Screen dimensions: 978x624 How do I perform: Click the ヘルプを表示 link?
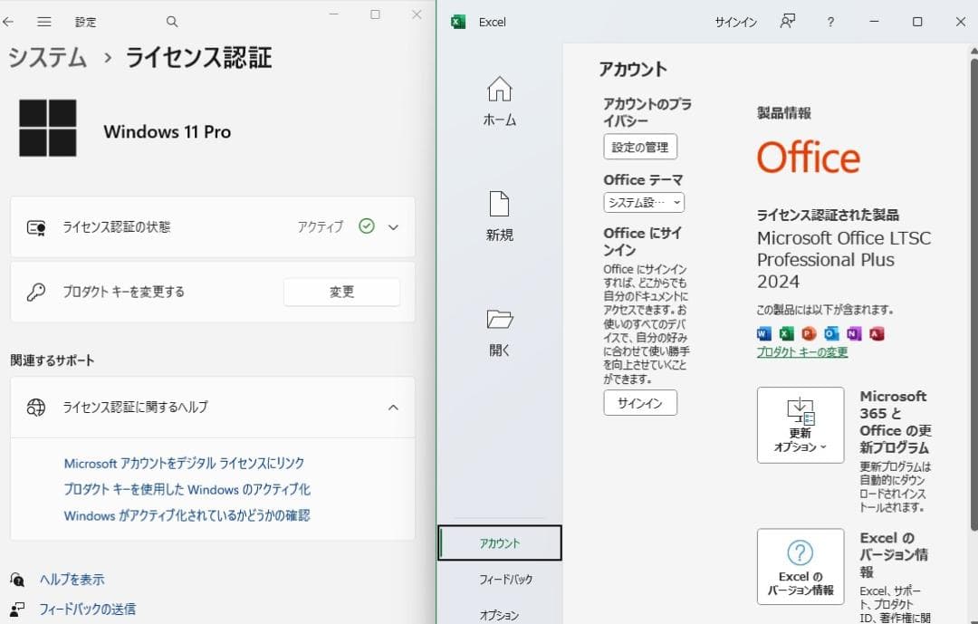click(72, 580)
